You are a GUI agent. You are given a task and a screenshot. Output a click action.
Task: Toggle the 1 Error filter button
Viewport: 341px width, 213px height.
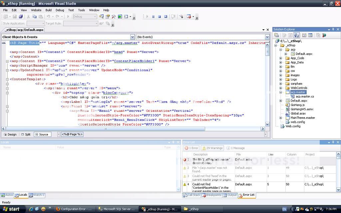pyautogui.click(x=191, y=148)
